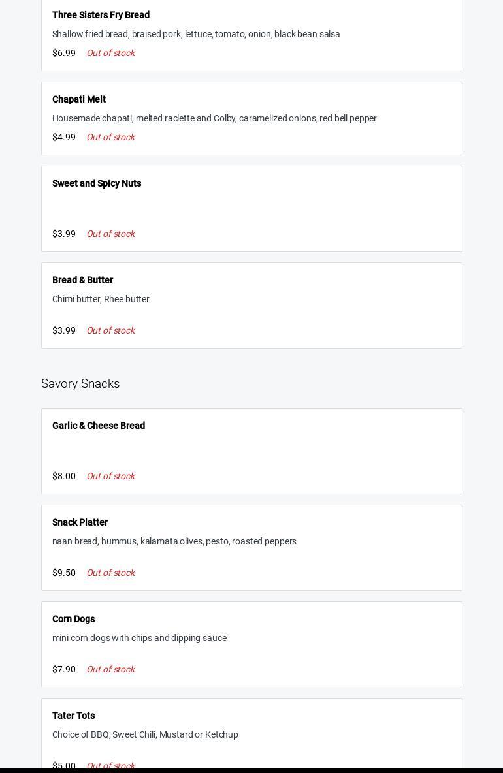503x773 pixels.
Task: Click the $8.00 Garlic & Cheese Bread price
Action: click(64, 476)
